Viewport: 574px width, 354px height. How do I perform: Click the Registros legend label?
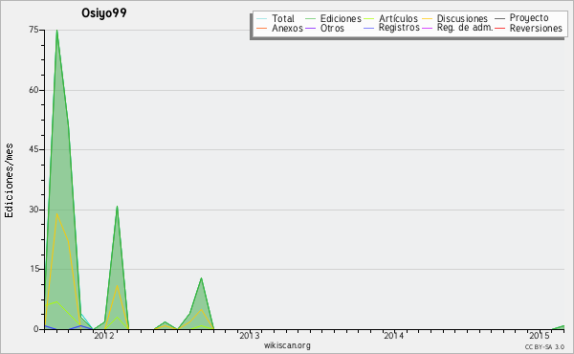pos(399,28)
